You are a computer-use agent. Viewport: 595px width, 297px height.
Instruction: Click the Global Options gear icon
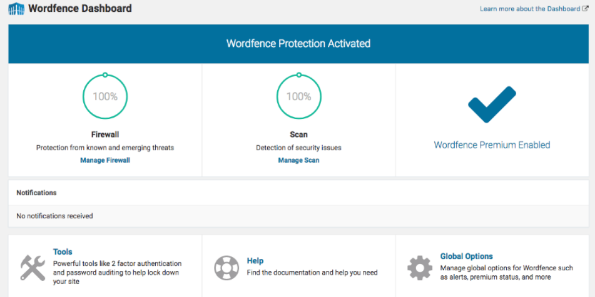tap(419, 268)
